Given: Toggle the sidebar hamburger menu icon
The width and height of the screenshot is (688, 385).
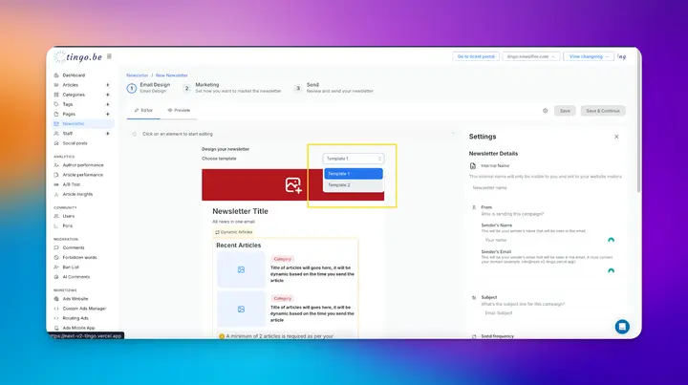Looking at the screenshot, I should pos(109,56).
